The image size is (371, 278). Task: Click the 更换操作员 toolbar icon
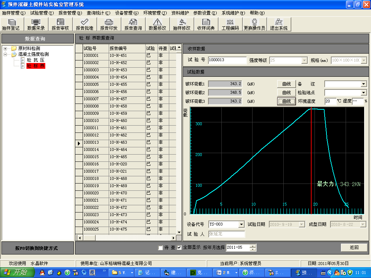(254, 24)
